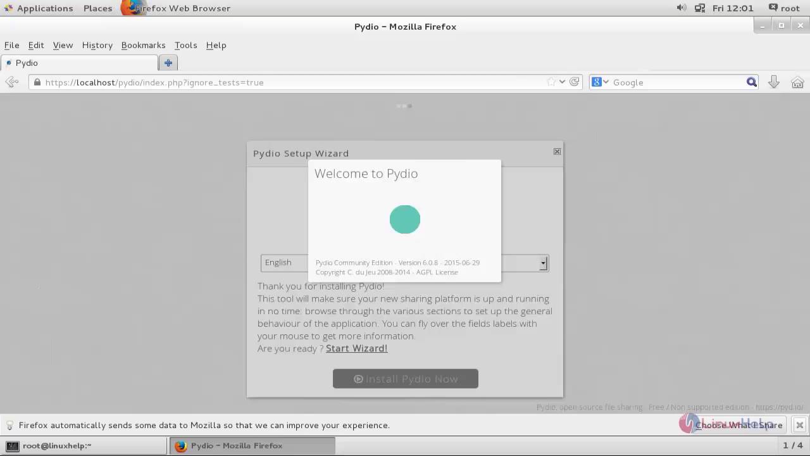Bookmark this page with star icon
The image size is (810, 456).
(551, 82)
